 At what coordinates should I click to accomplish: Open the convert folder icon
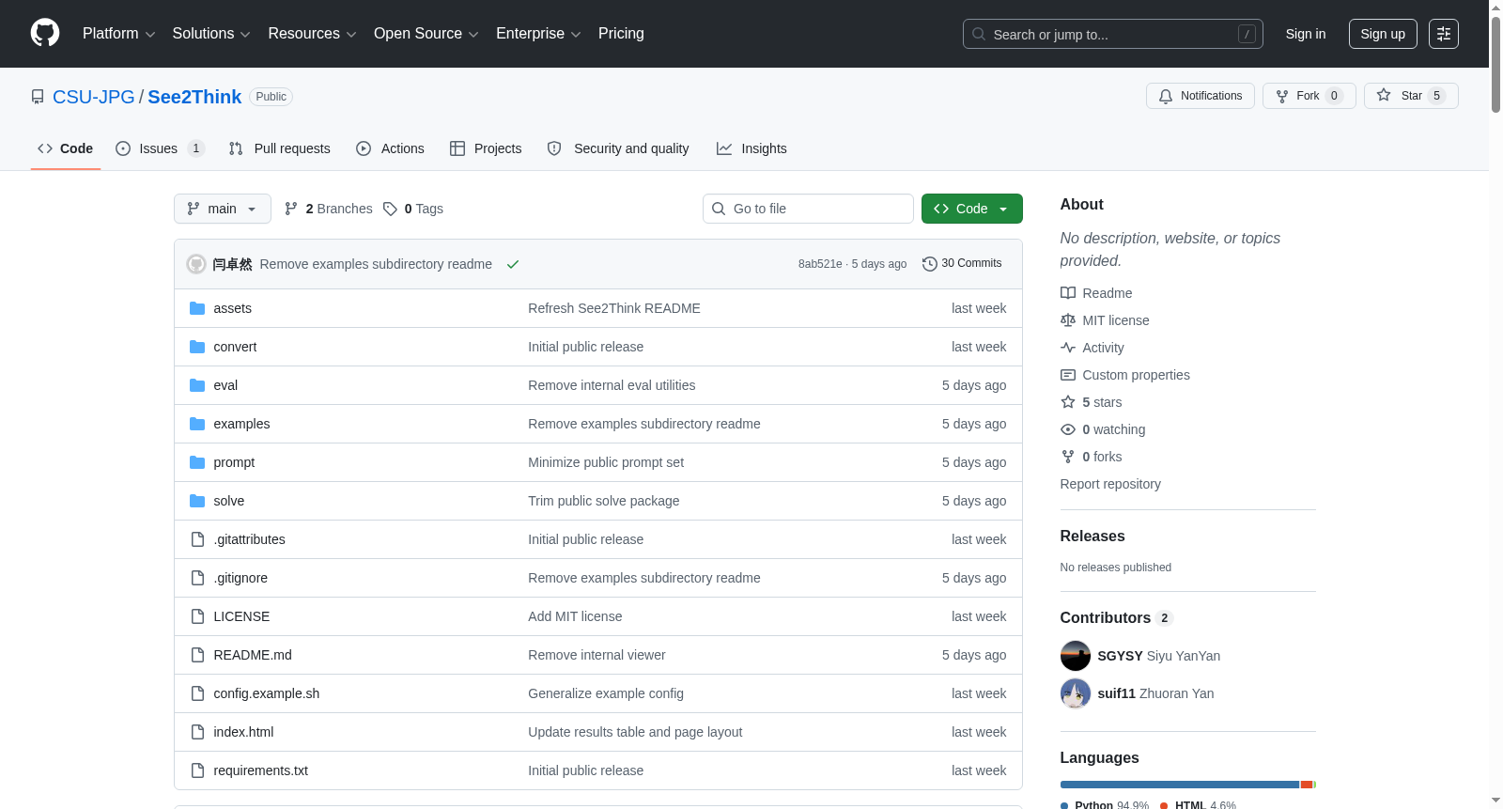[x=197, y=347]
